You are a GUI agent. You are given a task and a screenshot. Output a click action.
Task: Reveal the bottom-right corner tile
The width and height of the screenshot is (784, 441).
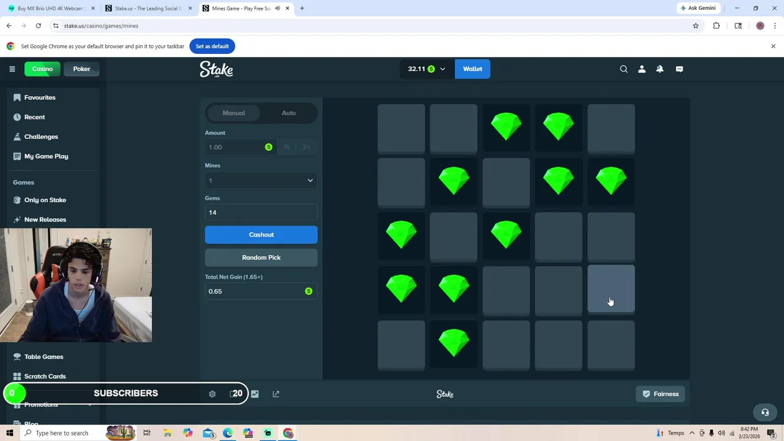click(x=611, y=344)
